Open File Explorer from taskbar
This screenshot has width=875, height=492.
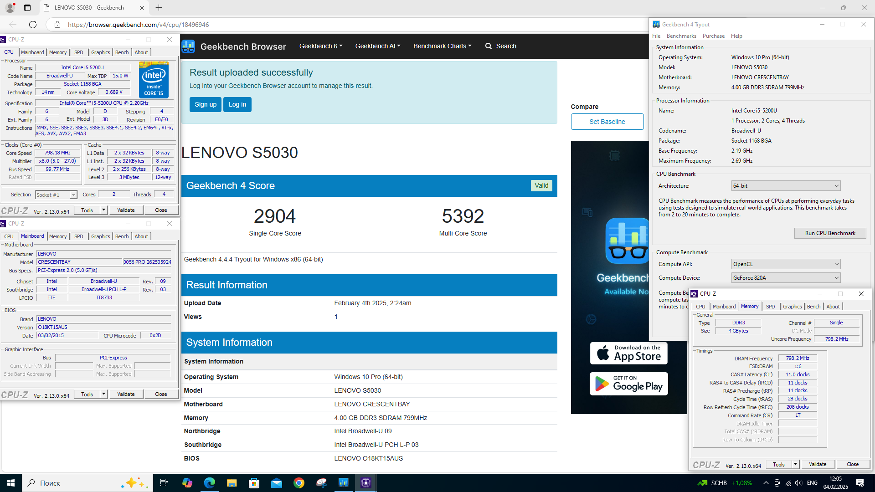(232, 483)
